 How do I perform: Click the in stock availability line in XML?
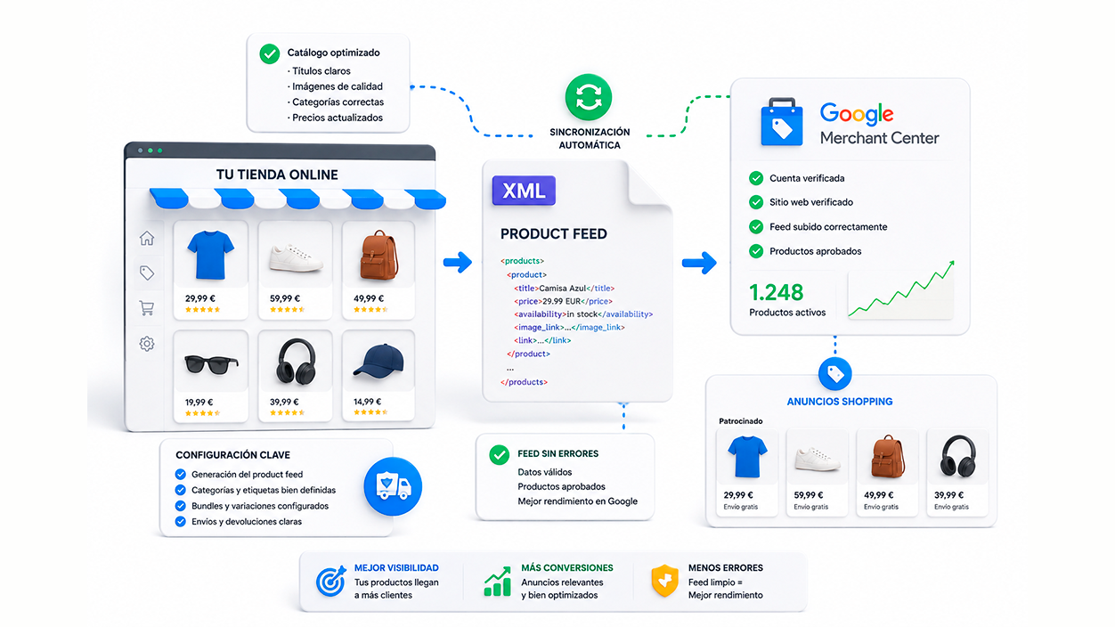582,314
